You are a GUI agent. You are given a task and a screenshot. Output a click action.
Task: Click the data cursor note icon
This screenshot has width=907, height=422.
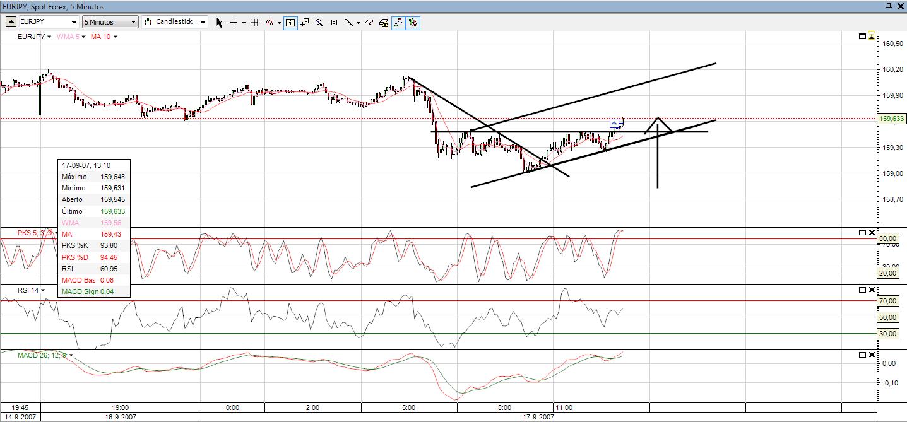click(x=305, y=22)
